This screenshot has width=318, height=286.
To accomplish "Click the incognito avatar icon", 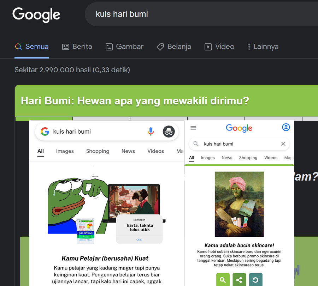I will coord(169,131).
